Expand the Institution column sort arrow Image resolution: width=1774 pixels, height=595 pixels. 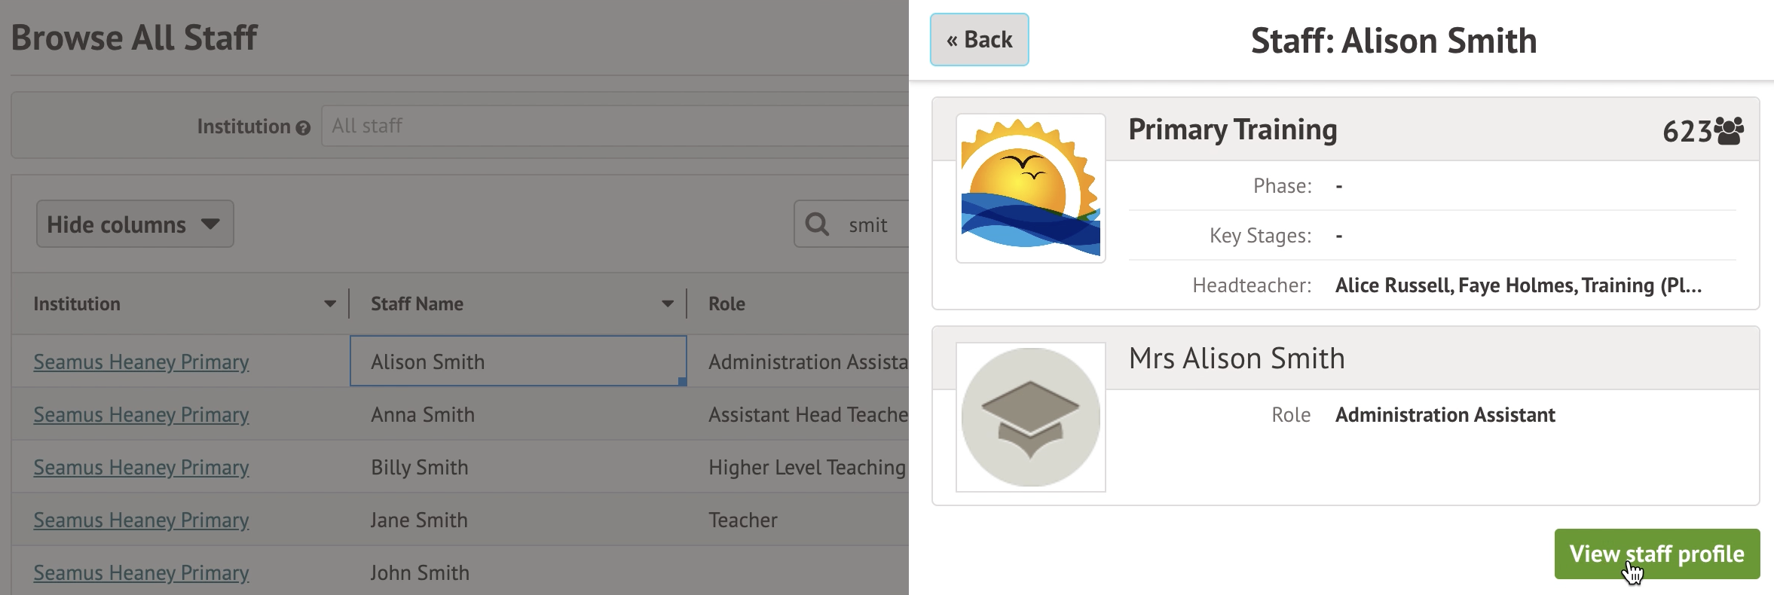tap(329, 304)
